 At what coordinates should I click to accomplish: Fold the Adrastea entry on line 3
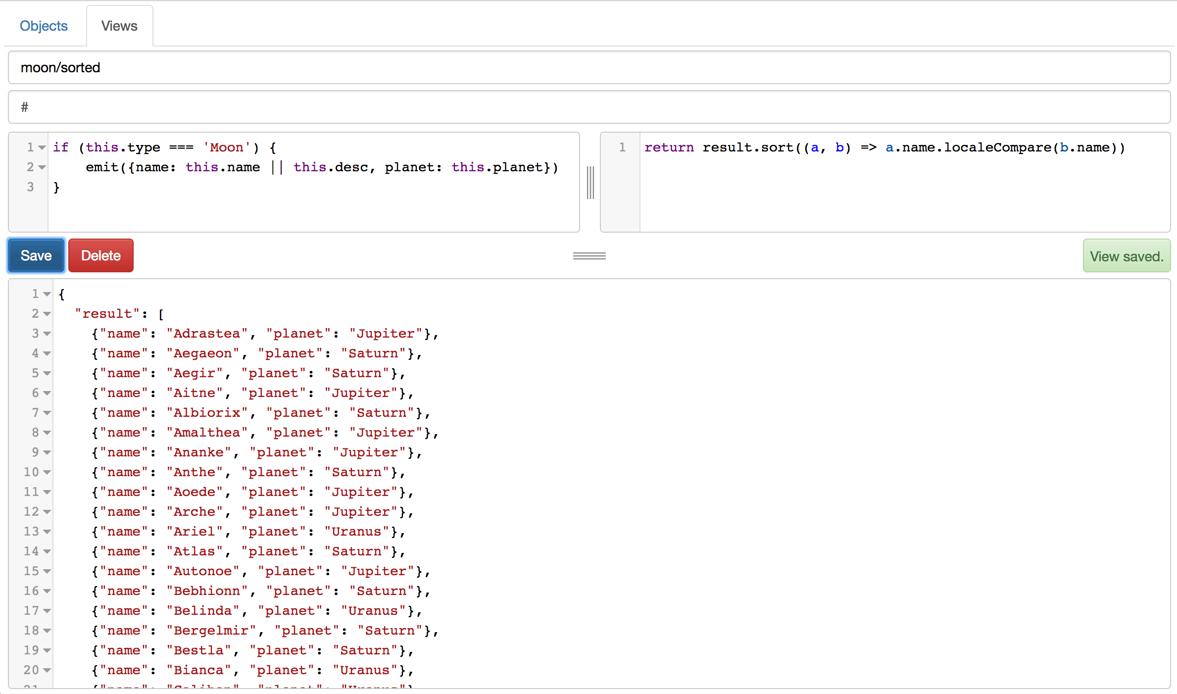coord(47,334)
